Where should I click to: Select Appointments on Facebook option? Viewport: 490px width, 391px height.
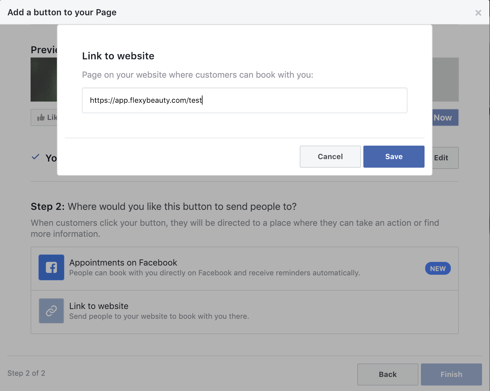click(244, 269)
